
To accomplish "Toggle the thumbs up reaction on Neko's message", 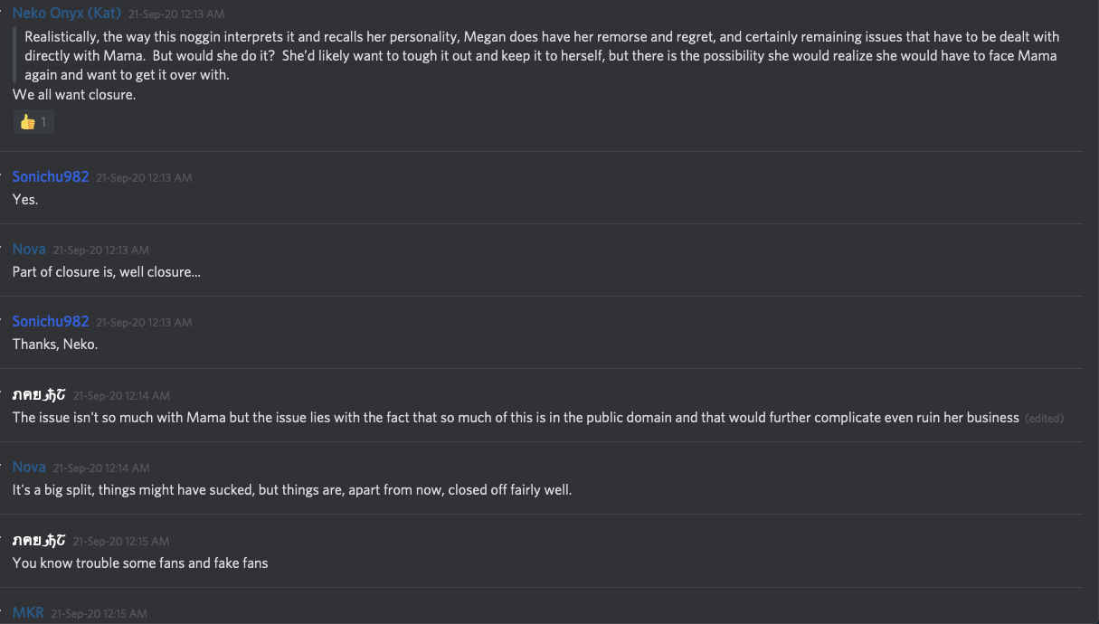I will [33, 122].
